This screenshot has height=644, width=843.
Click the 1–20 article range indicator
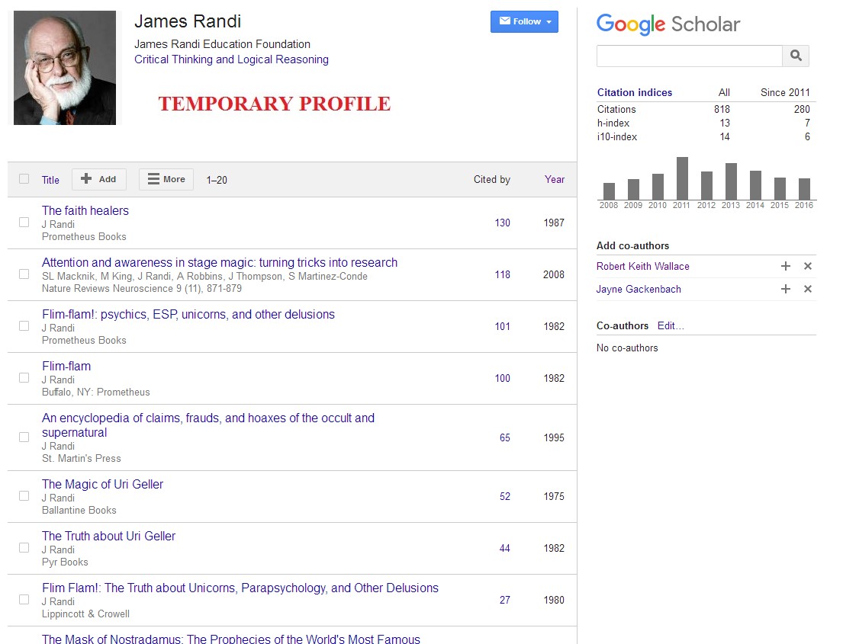coord(217,180)
